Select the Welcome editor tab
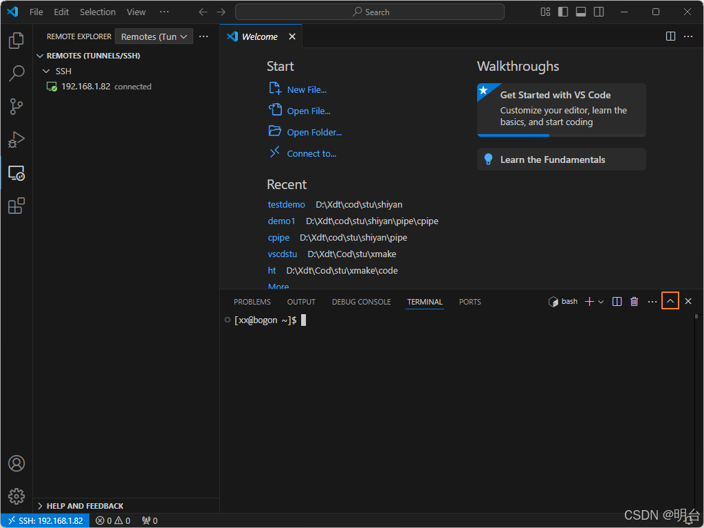The width and height of the screenshot is (704, 528). pos(259,36)
